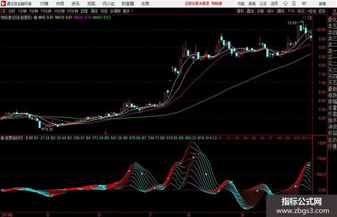This screenshot has height=217, width=337.
Task: Click the 游客 user account label
Action: (322, 4)
